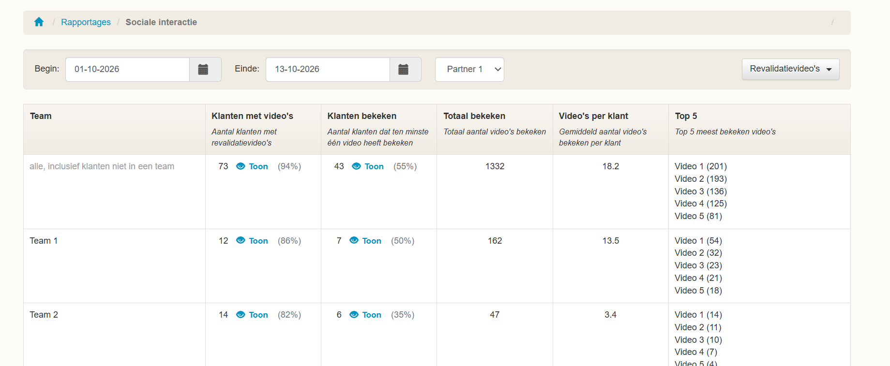890x366 pixels.
Task: Click Team 1's total bekeken value 162
Action: click(x=495, y=241)
